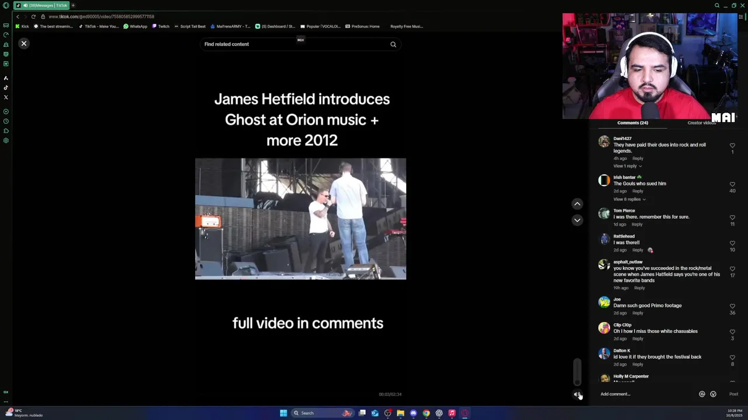Open a new browser tab with the plus
This screenshot has width=748, height=420.
73,5
